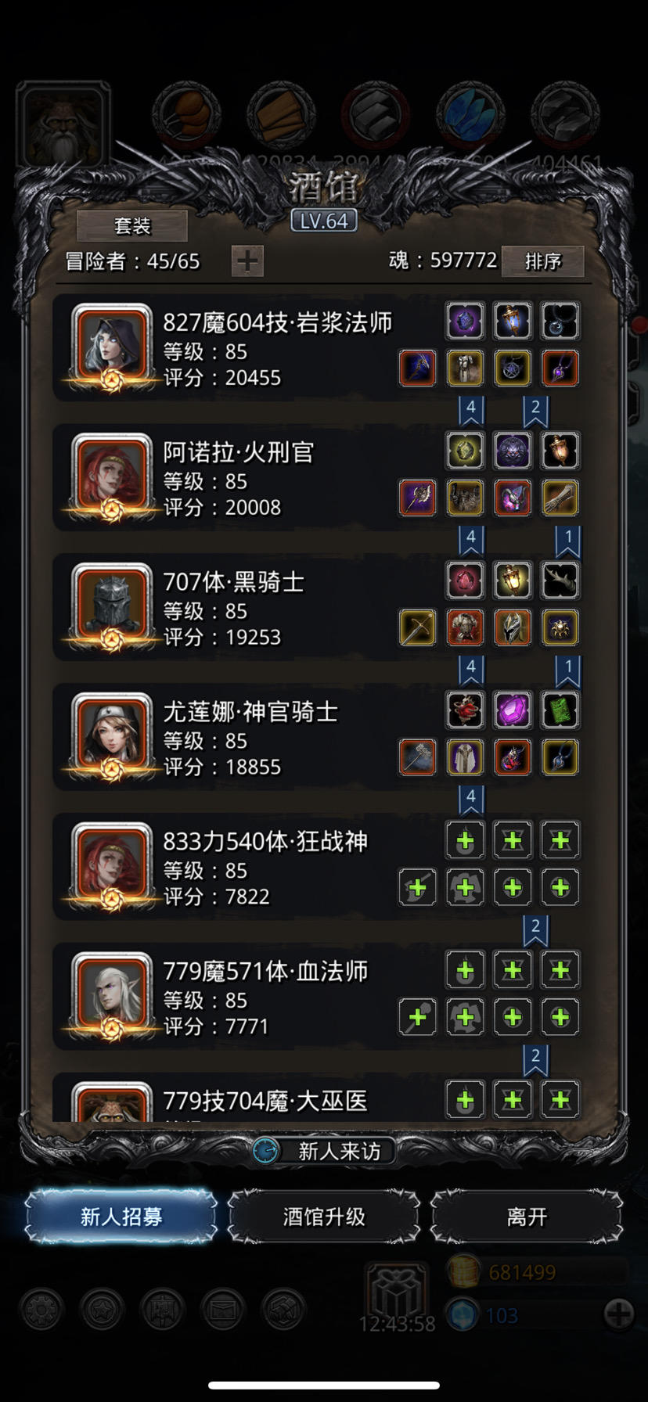Select the 新人招募 tab
This screenshot has height=1402, width=648.
(x=121, y=1217)
